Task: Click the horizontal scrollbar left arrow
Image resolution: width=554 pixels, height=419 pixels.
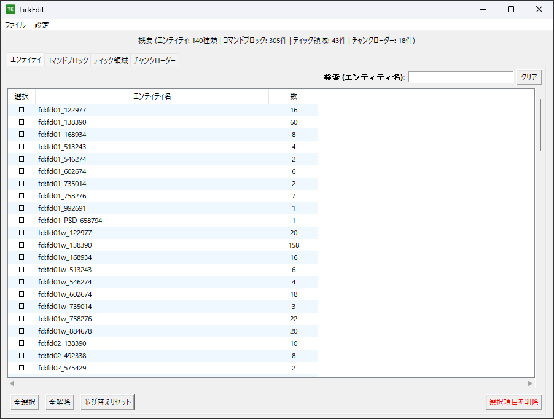Action: click(12, 383)
